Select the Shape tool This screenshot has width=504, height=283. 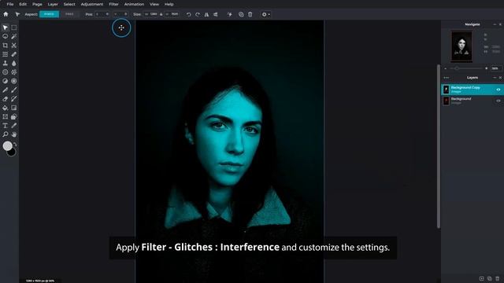coord(14,117)
